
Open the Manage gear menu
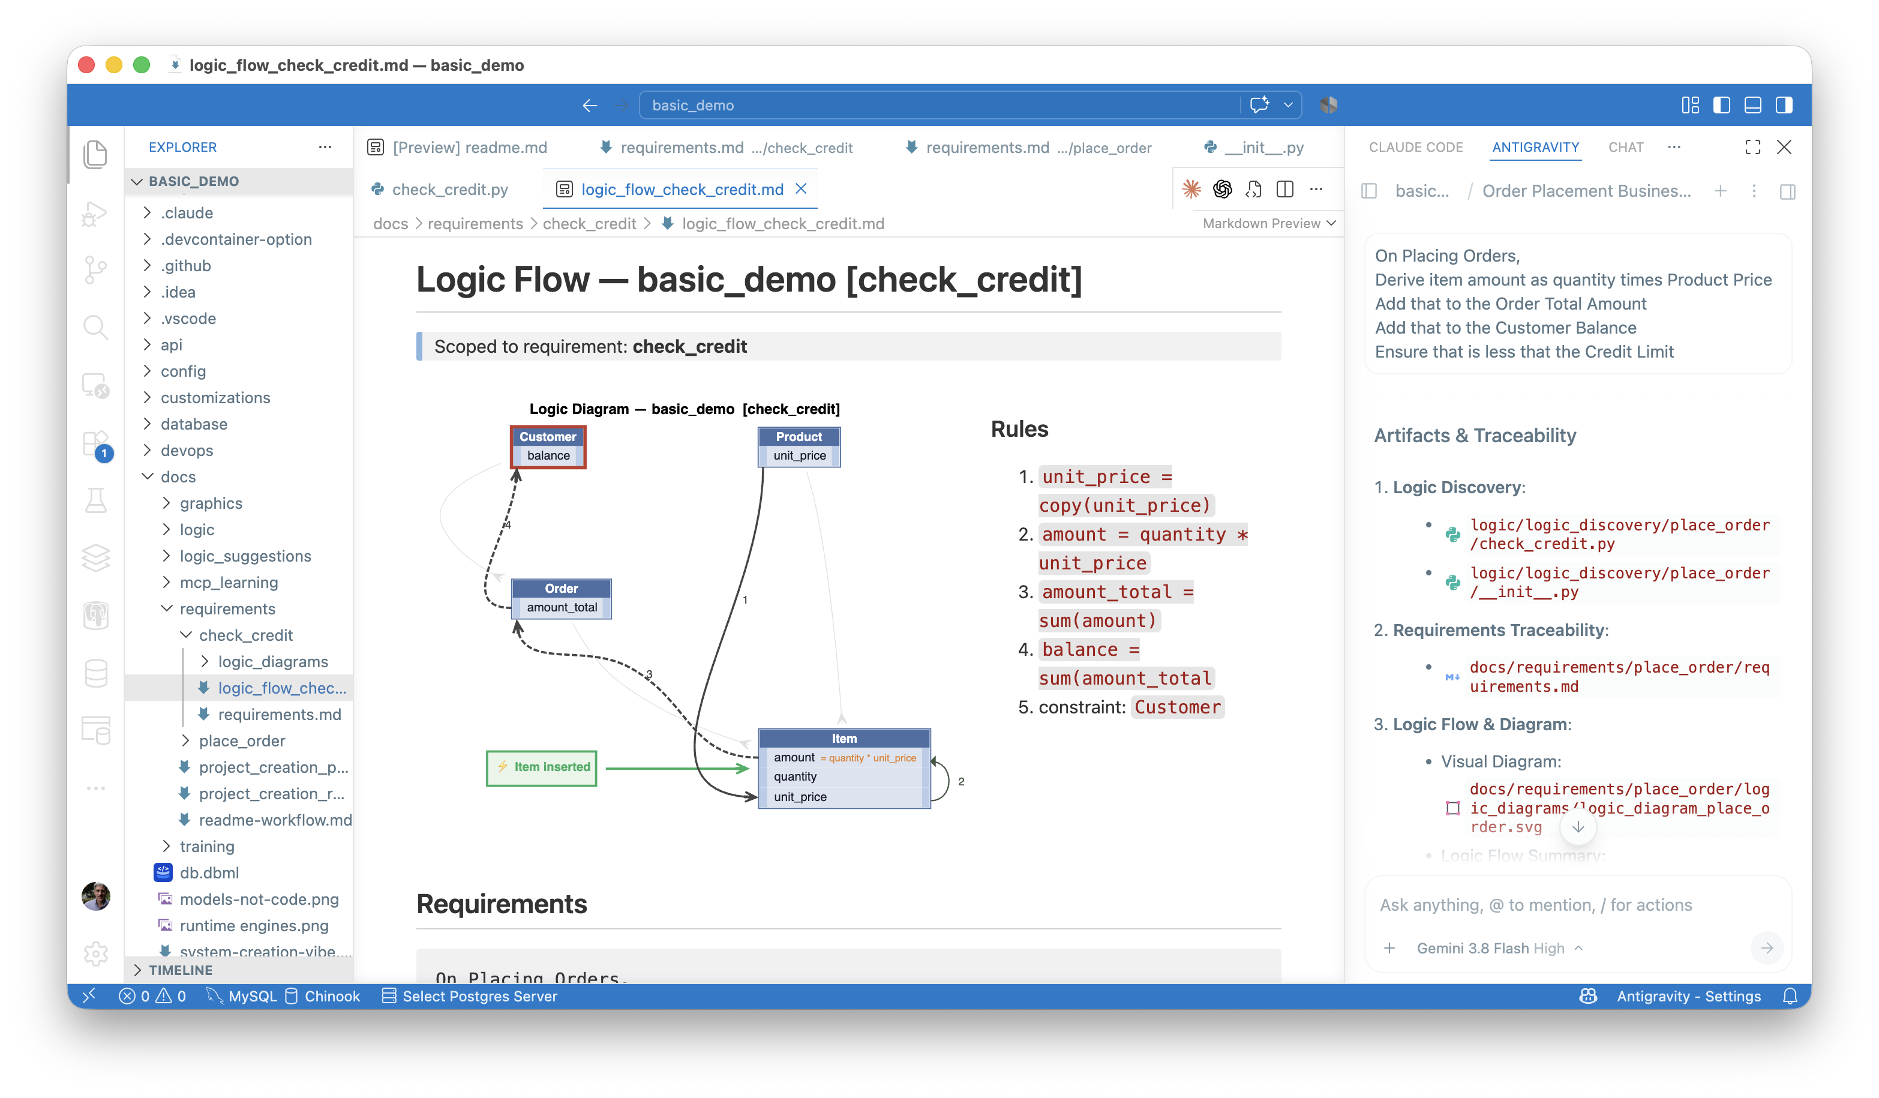pyautogui.click(x=95, y=953)
